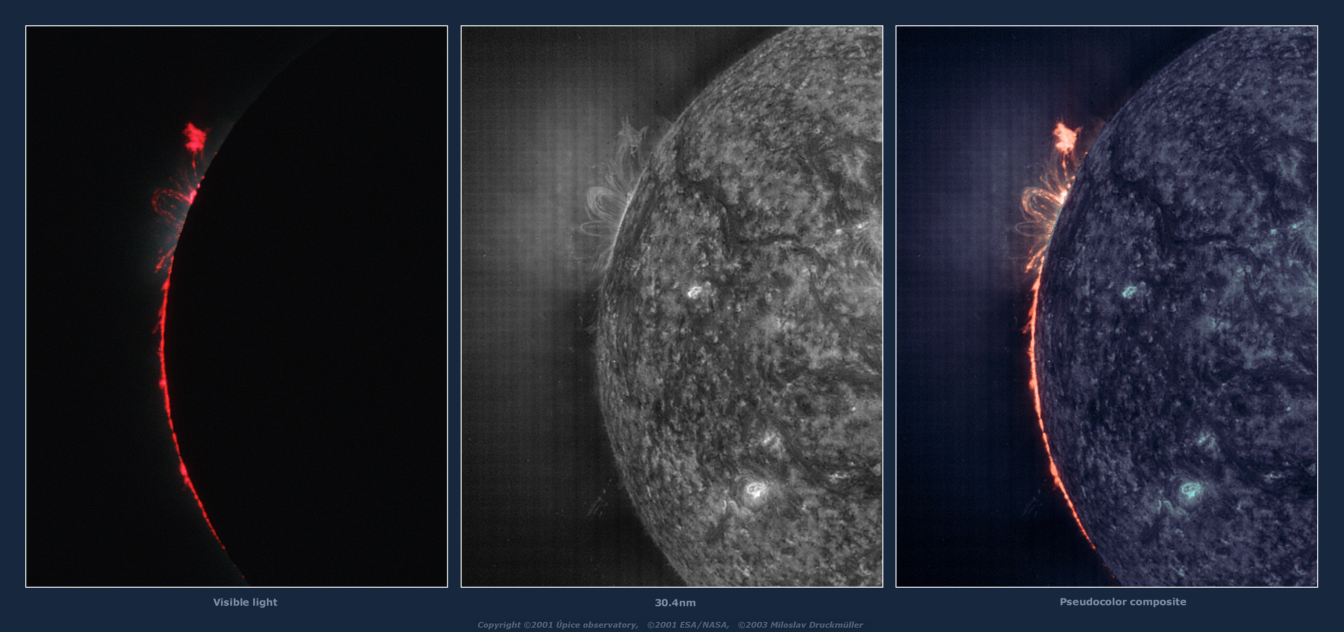Click the ©2003 Miloslav Druckmüller credit
The width and height of the screenshot is (1344, 632).
click(x=800, y=625)
